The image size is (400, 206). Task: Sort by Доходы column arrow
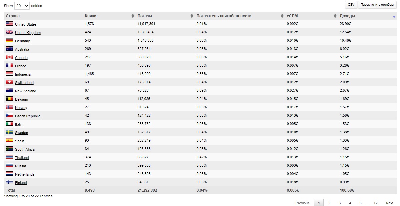pos(394,16)
